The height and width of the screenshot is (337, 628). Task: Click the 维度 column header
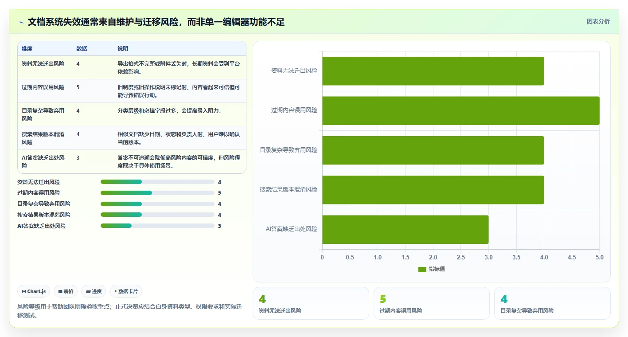(x=27, y=49)
